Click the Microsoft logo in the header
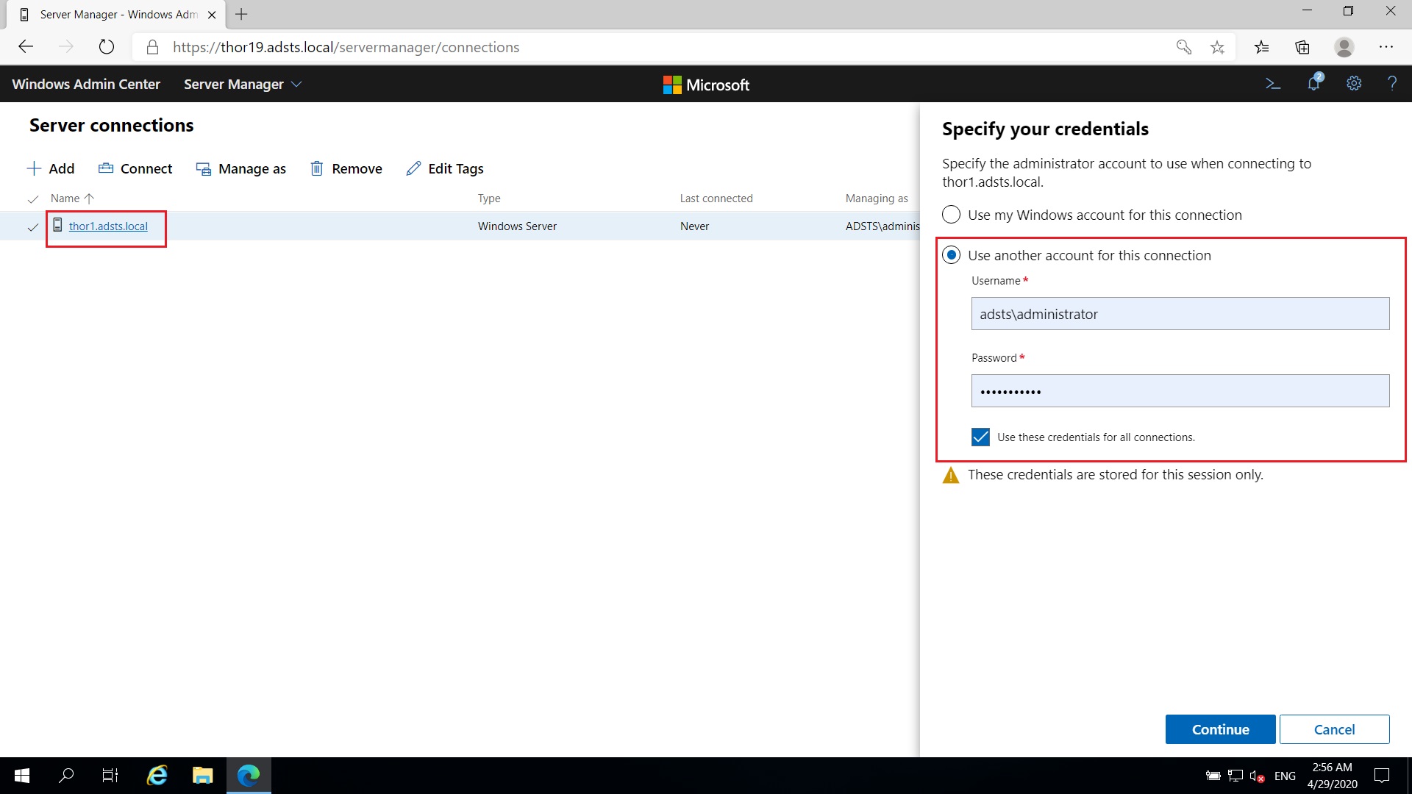 pyautogui.click(x=706, y=85)
